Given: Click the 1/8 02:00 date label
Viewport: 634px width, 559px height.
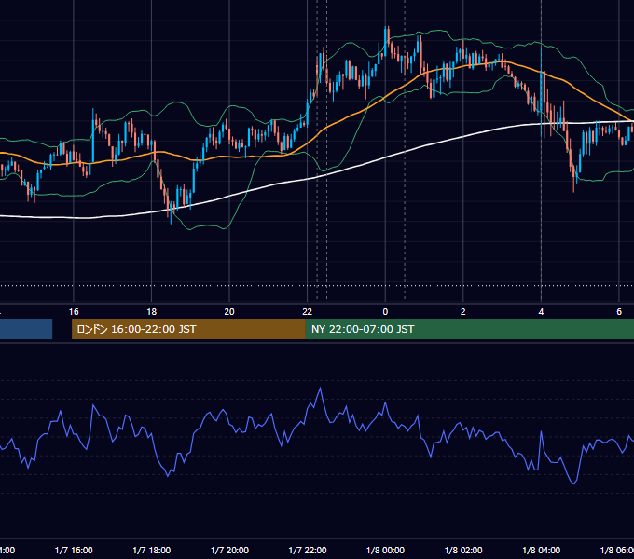Looking at the screenshot, I should tap(463, 550).
